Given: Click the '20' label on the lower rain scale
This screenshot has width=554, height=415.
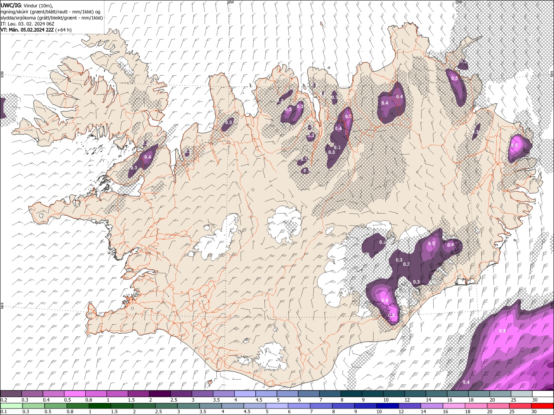Looking at the screenshot, I should [490, 412].
